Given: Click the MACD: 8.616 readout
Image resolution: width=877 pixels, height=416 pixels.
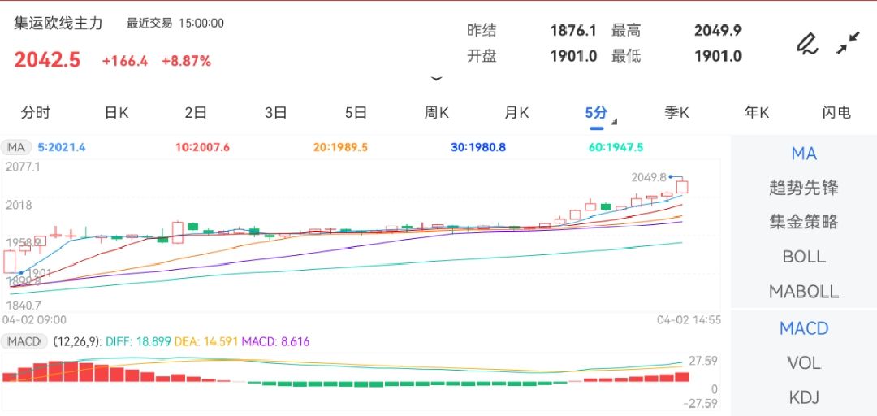Looking at the screenshot, I should [x=275, y=341].
